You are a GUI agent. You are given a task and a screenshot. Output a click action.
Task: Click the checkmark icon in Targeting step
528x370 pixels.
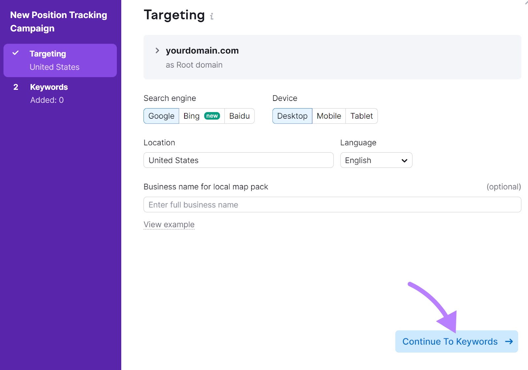point(16,53)
